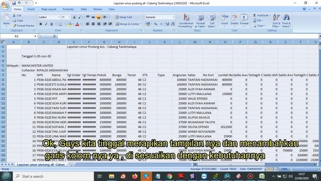
Task: Apply the yellow fill color
Action: [x=70, y=25]
